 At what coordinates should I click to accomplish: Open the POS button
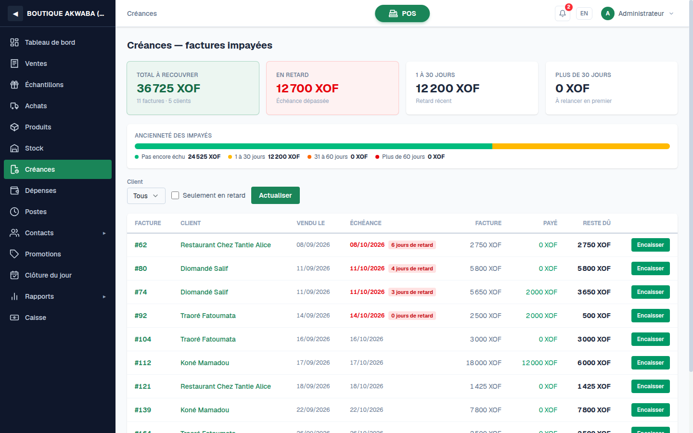402,13
